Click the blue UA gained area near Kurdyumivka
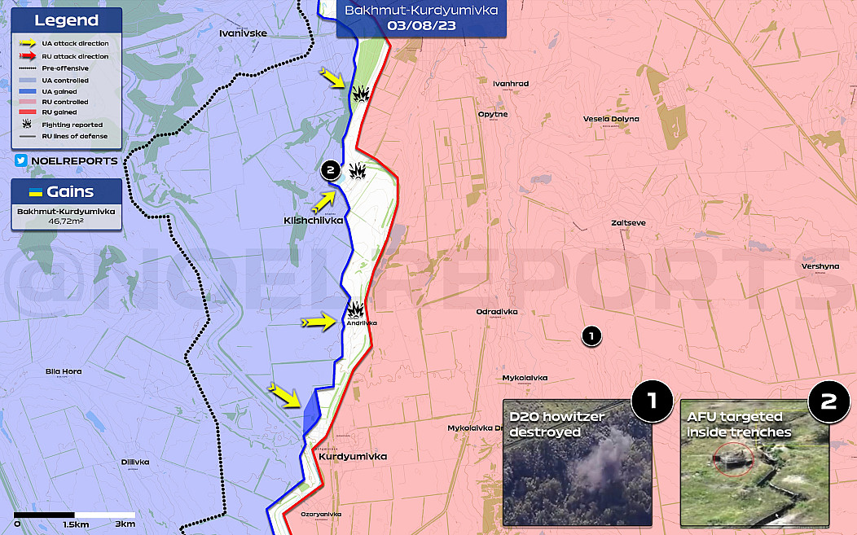 click(311, 413)
